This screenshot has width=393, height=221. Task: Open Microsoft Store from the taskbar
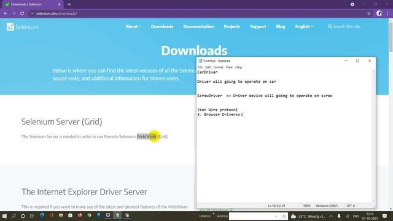[70, 215]
